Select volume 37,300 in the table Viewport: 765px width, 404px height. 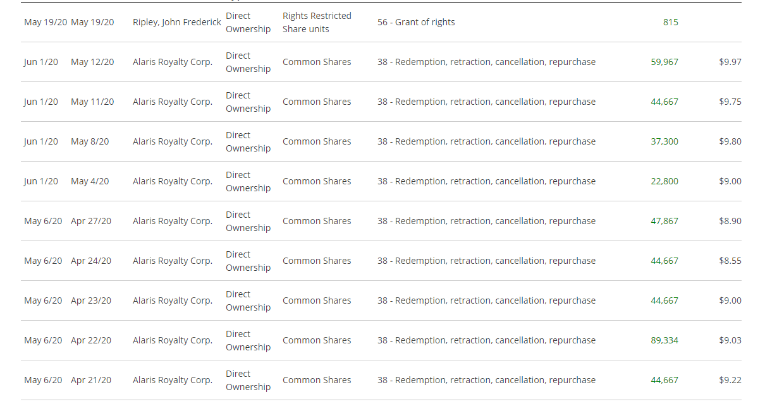tap(664, 141)
